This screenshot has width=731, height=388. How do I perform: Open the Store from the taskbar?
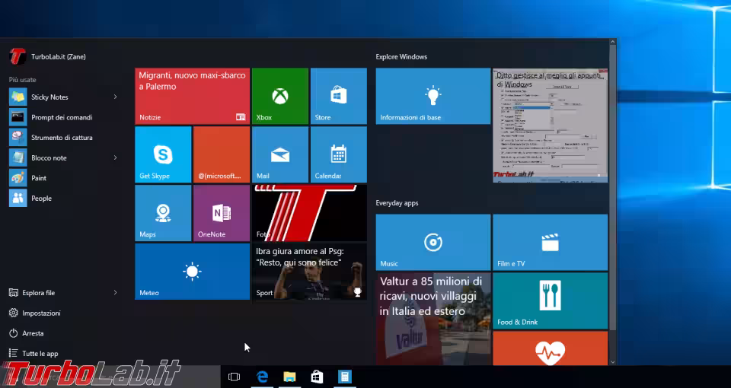tap(317, 377)
